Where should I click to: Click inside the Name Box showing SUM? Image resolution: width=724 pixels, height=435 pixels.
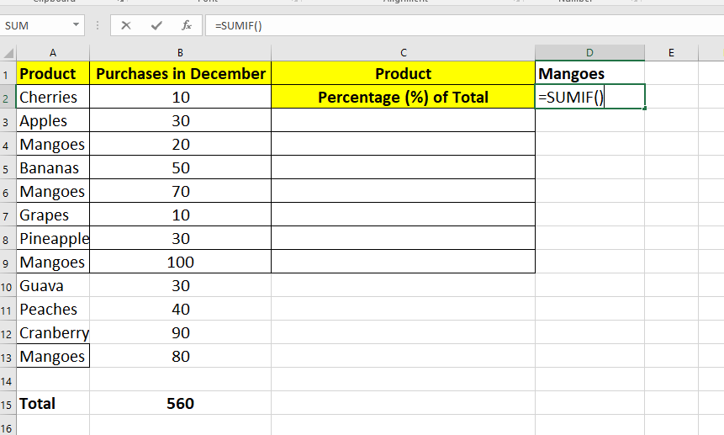[x=34, y=25]
